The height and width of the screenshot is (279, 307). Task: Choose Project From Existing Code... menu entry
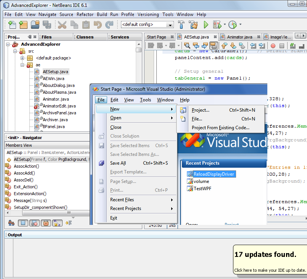(x=220, y=128)
